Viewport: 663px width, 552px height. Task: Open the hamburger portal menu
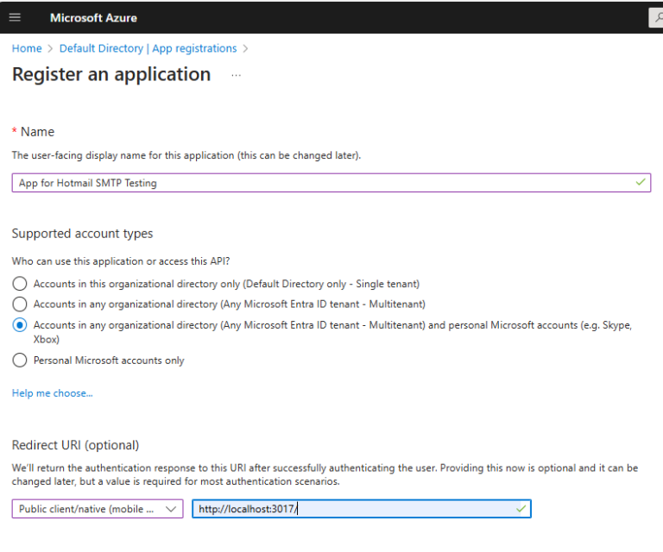(x=15, y=17)
